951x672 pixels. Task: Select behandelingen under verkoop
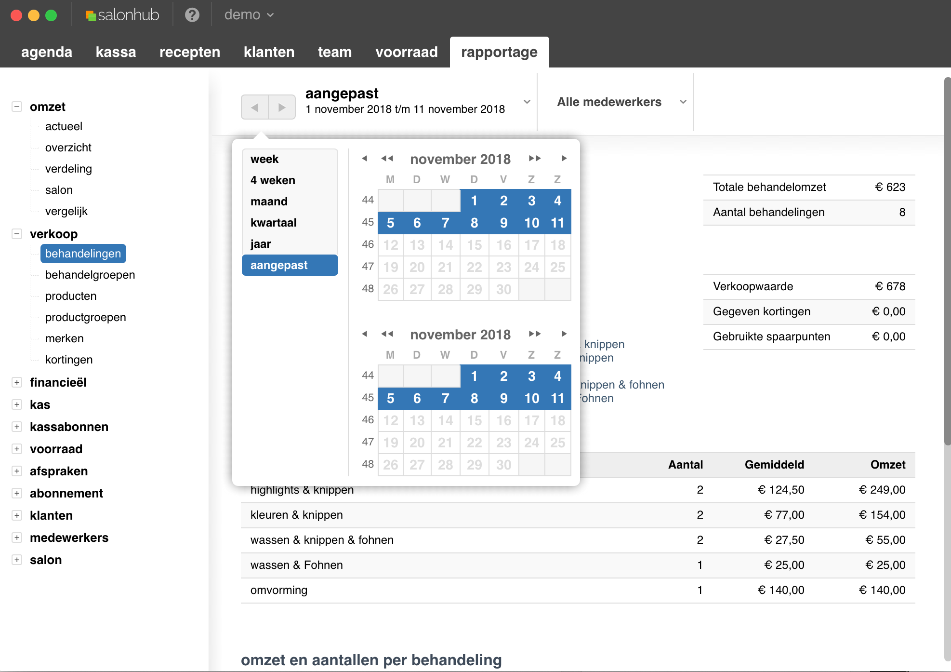click(83, 254)
